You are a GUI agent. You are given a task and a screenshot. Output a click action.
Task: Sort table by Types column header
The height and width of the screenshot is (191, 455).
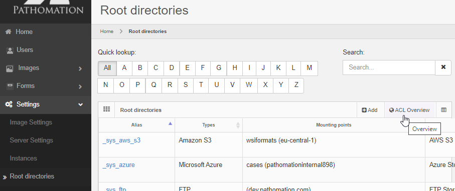[x=209, y=125]
